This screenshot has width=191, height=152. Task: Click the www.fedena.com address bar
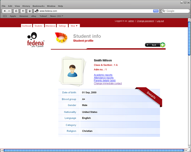[96, 11]
